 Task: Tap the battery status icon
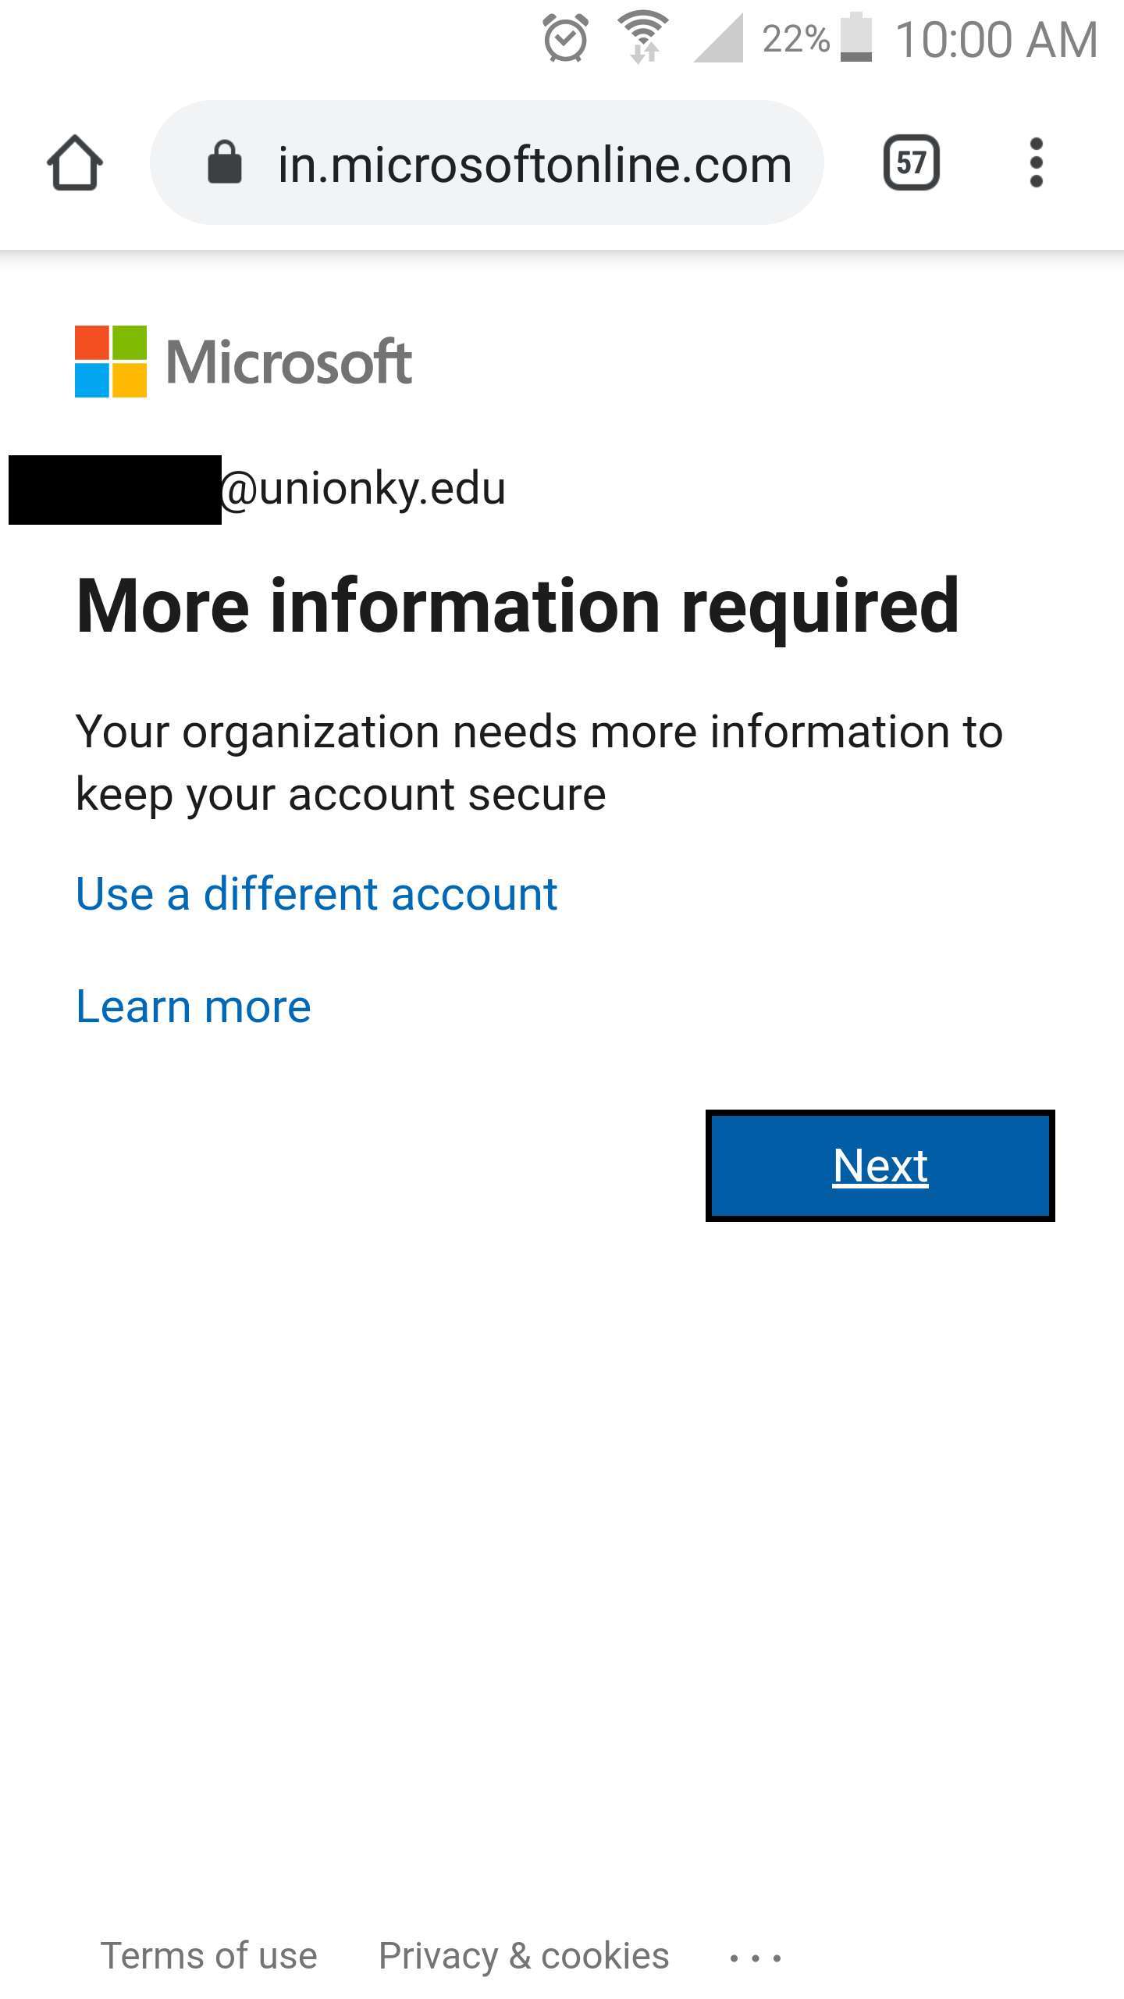click(856, 37)
